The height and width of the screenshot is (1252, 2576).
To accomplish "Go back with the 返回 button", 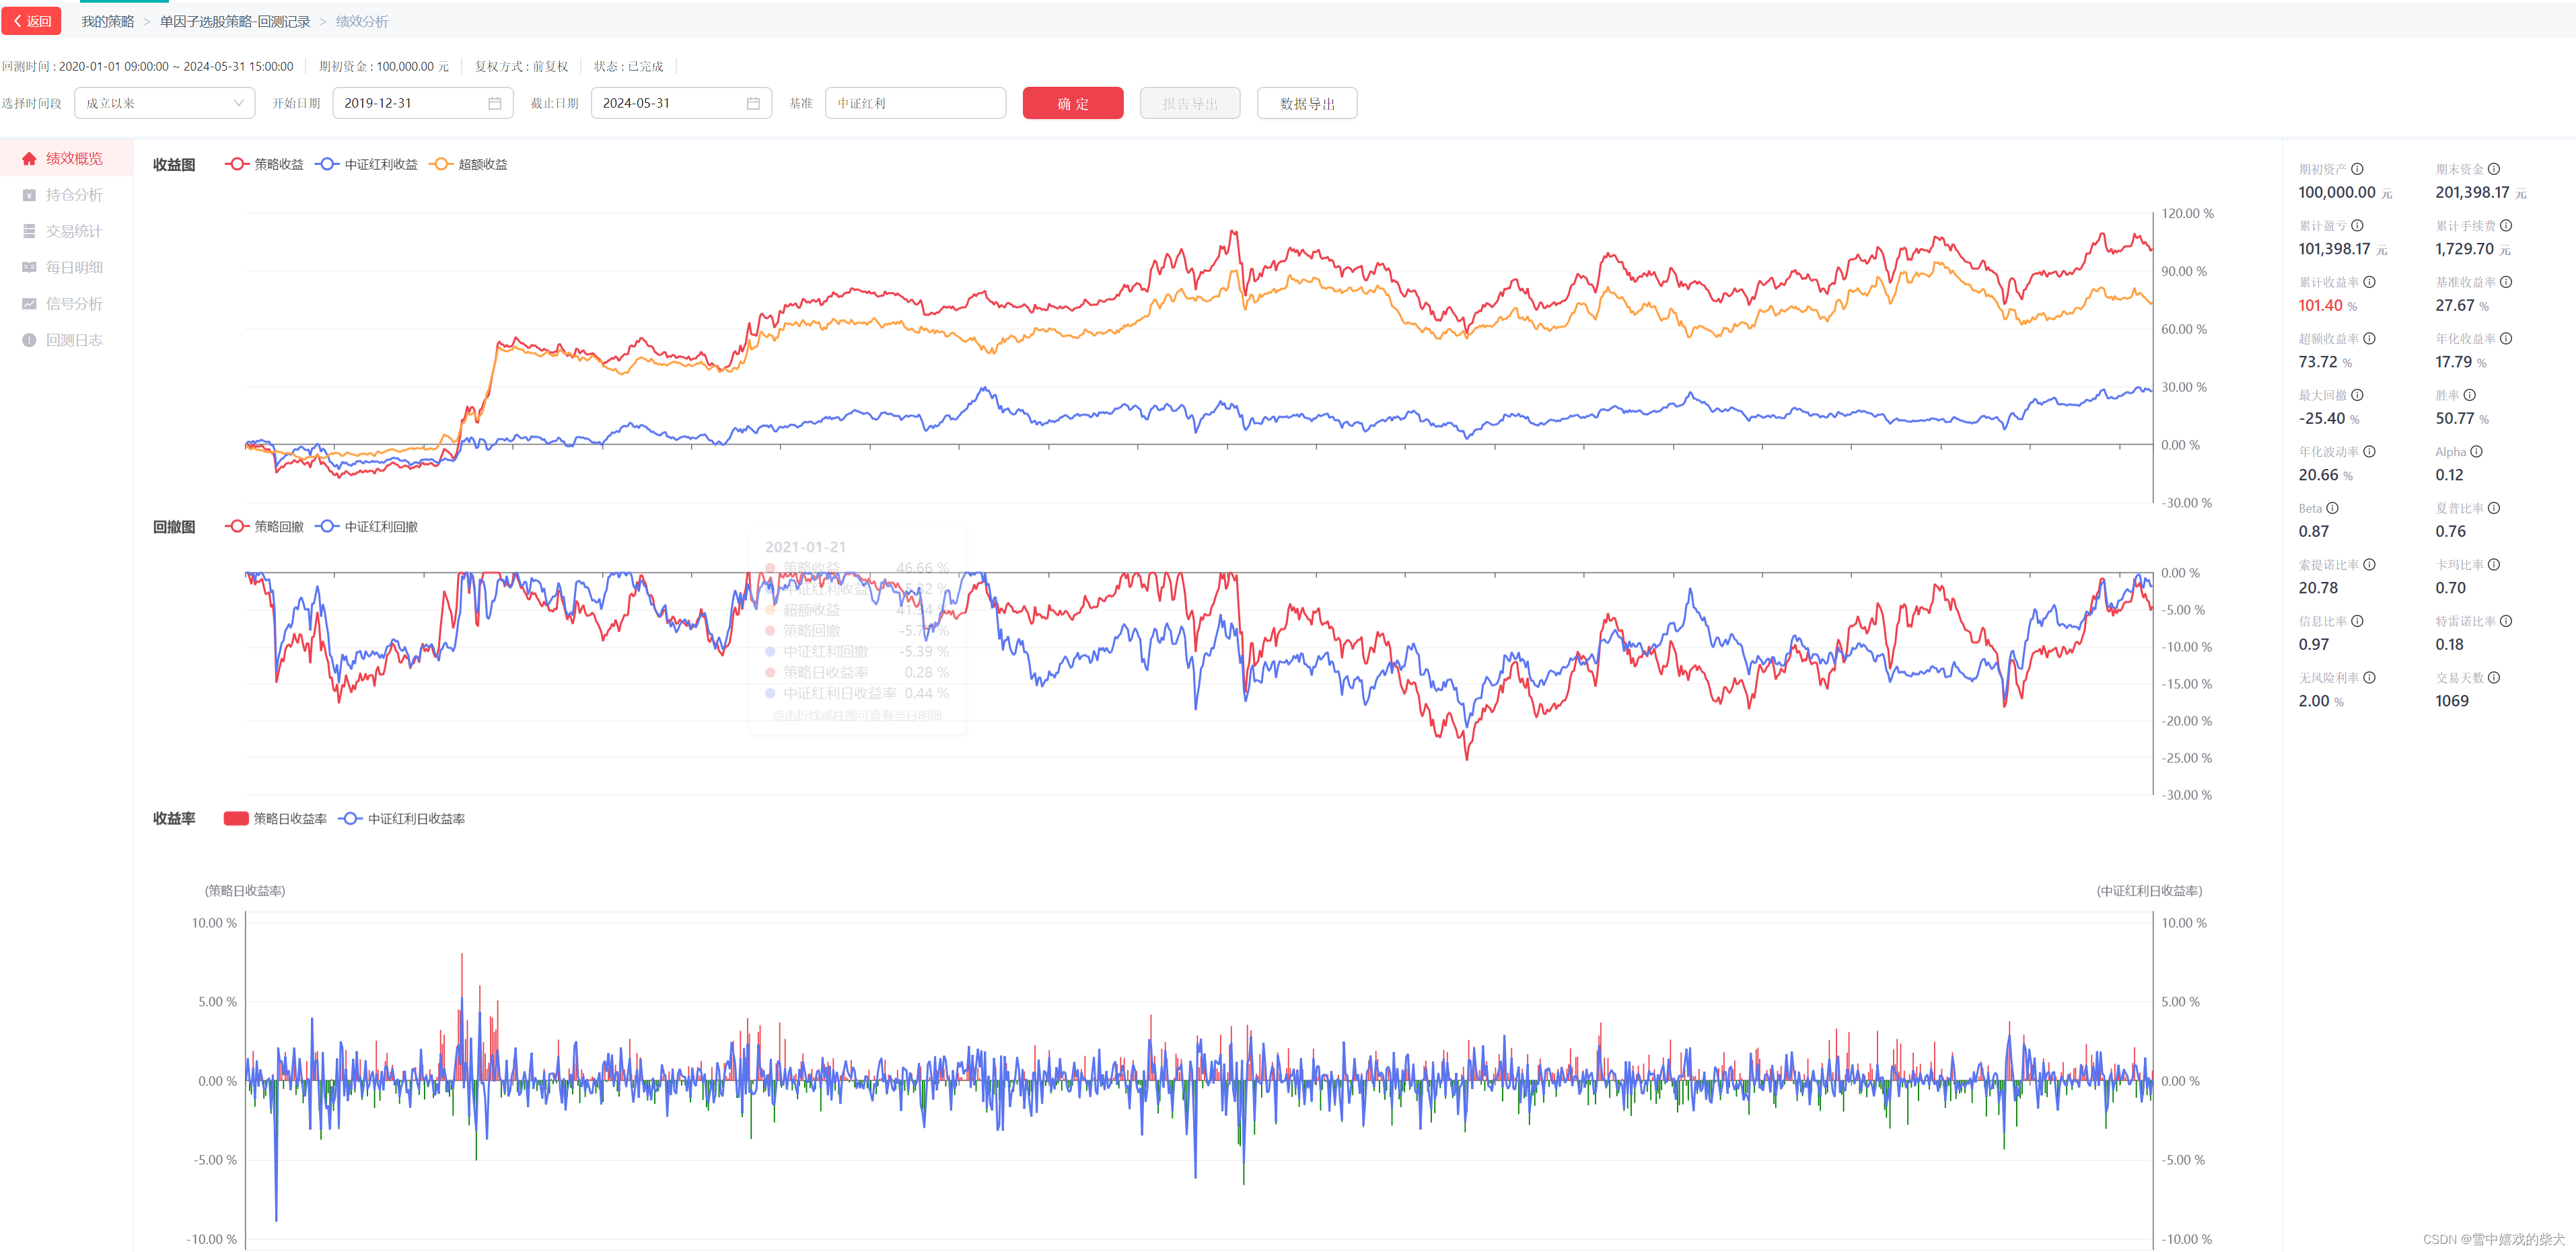I will [x=32, y=21].
